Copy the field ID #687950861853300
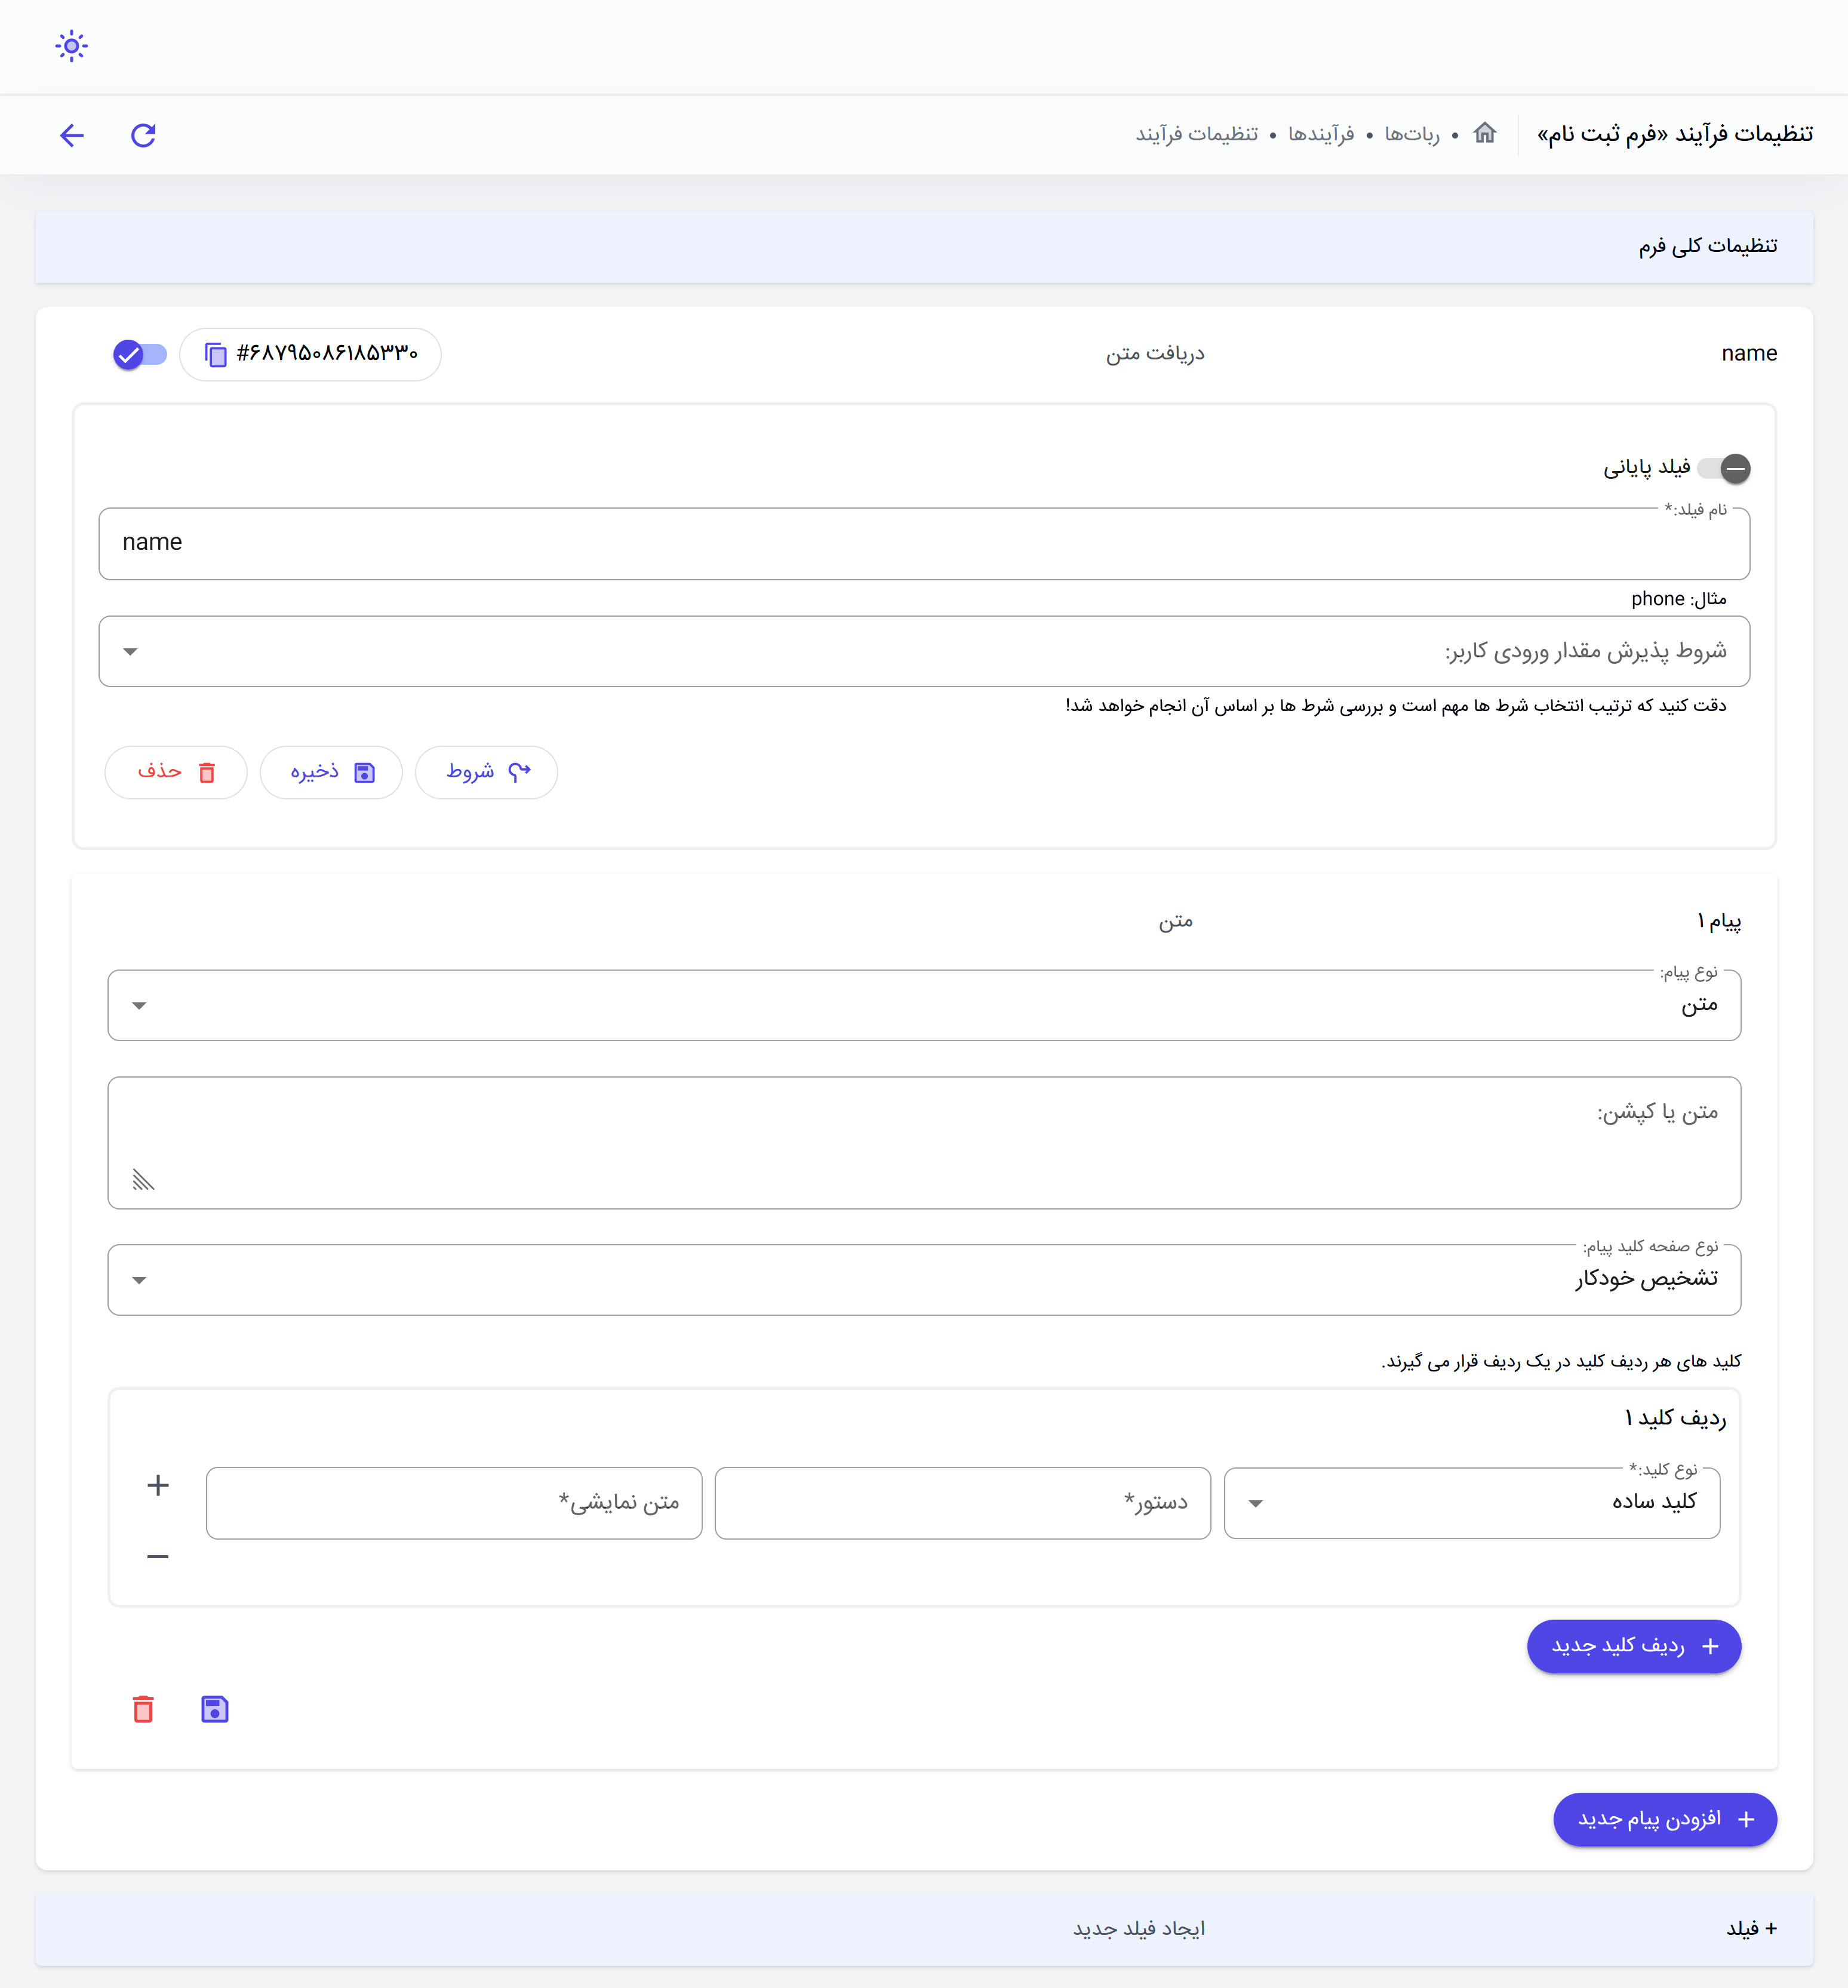 pyautogui.click(x=215, y=354)
